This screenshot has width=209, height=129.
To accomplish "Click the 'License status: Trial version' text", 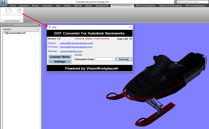I will pos(92,39).
